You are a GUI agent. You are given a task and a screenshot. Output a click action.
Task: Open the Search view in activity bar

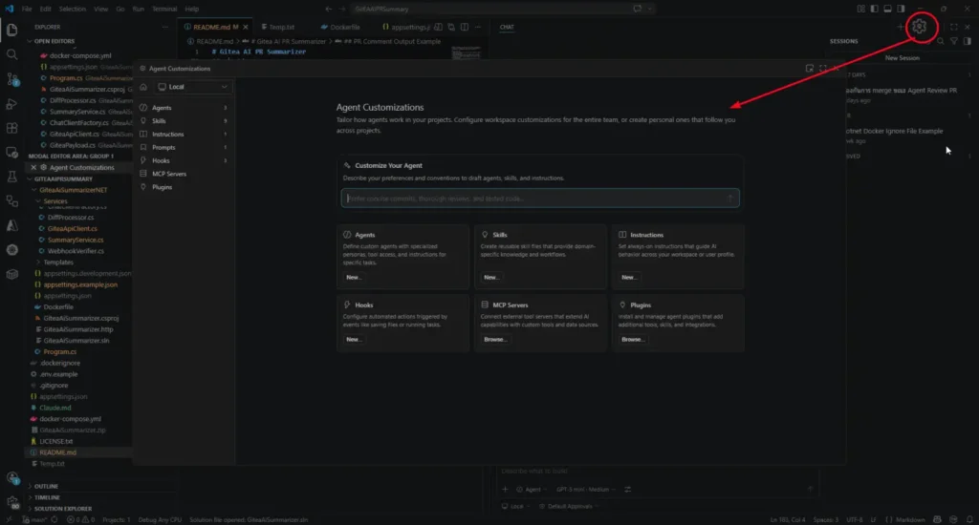click(12, 54)
